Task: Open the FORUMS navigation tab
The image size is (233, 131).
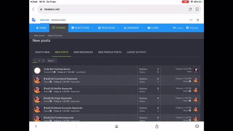Action: 59,28
